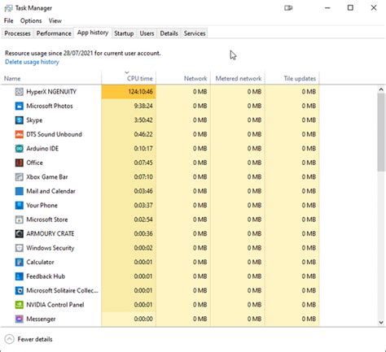Click the Delete usage history link
Viewport: 386px width, 352px height.
[x=32, y=62]
